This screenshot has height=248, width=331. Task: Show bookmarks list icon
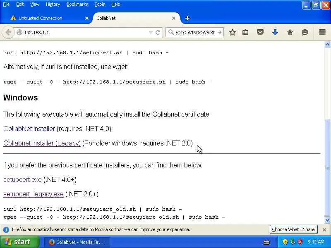click(245, 32)
